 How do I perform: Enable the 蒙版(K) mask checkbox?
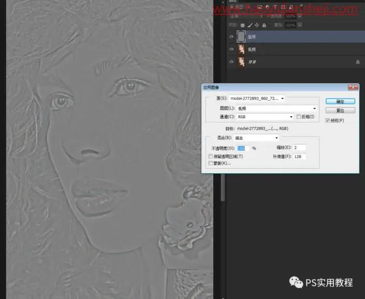click(x=210, y=163)
